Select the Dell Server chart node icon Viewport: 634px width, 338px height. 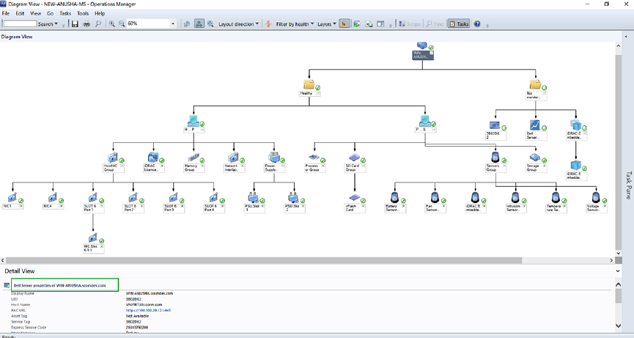tap(535, 125)
